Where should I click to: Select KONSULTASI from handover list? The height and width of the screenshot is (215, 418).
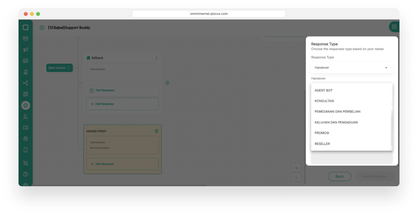point(351,101)
